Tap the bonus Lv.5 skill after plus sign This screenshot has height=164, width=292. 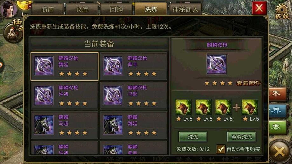(x=250, y=107)
